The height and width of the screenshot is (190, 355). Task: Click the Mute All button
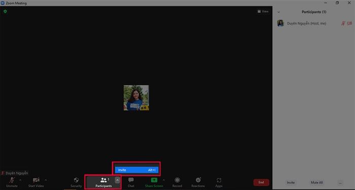click(317, 182)
